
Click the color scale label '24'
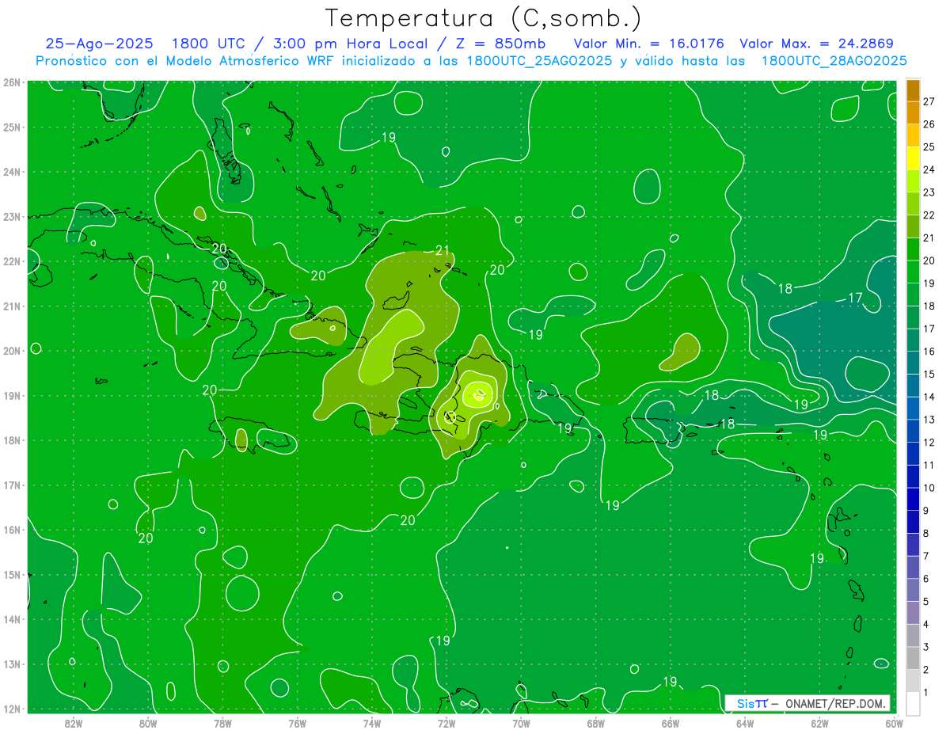pos(929,169)
